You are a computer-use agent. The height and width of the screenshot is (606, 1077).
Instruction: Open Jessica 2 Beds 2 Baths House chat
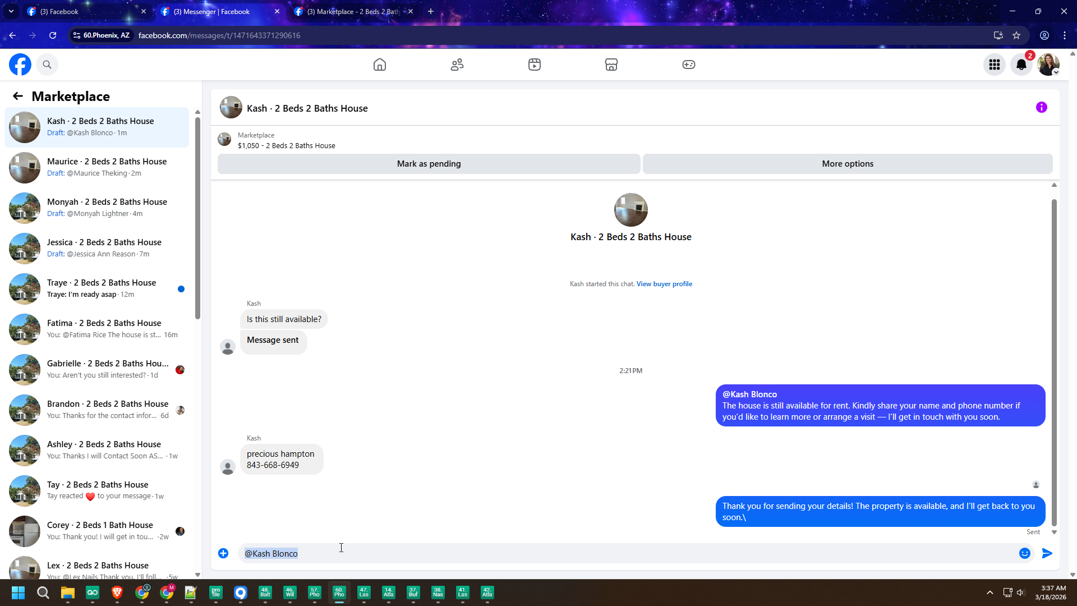(96, 249)
